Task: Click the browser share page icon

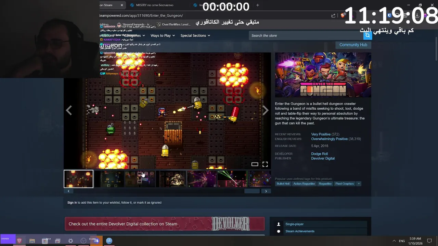Action: (333, 15)
